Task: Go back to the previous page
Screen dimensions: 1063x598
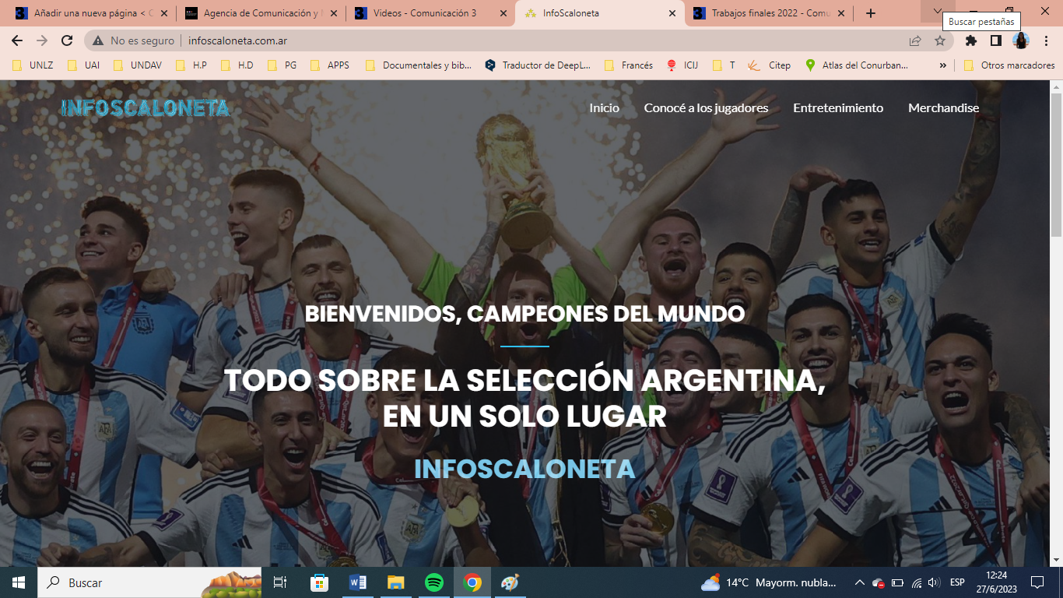Action: click(17, 40)
